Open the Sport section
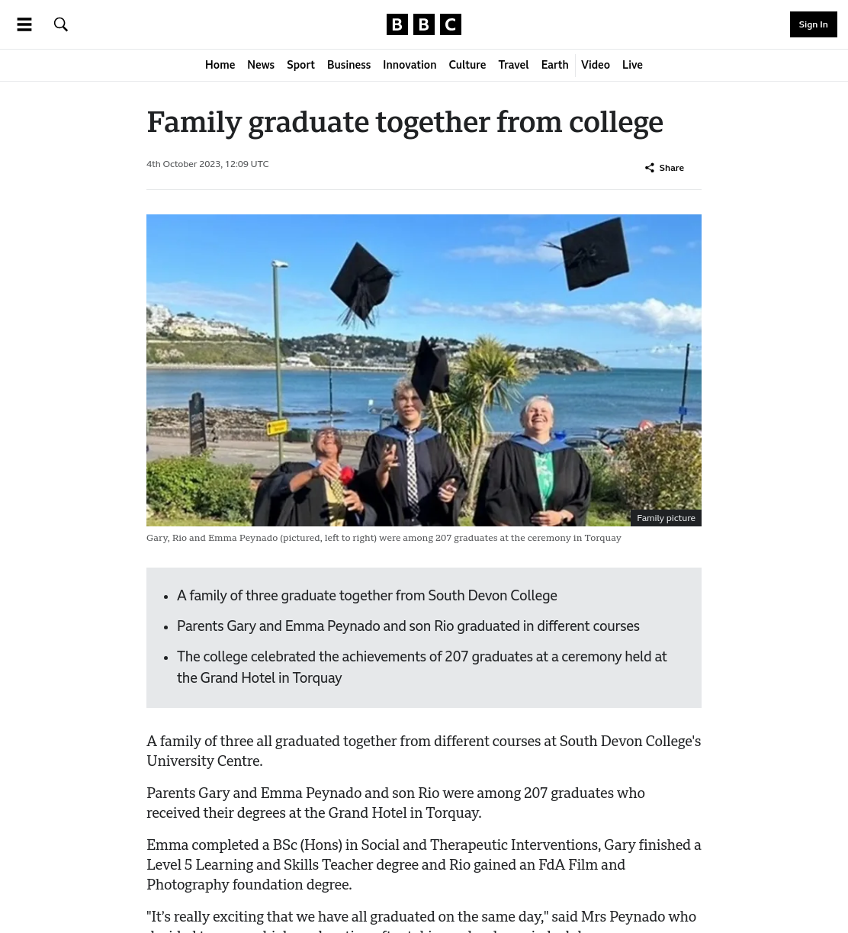Image resolution: width=848 pixels, height=933 pixels. click(x=300, y=65)
